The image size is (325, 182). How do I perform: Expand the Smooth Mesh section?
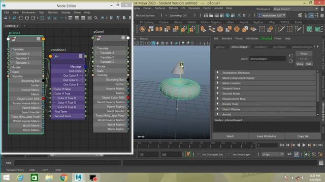pyautogui.click(x=217, y=93)
